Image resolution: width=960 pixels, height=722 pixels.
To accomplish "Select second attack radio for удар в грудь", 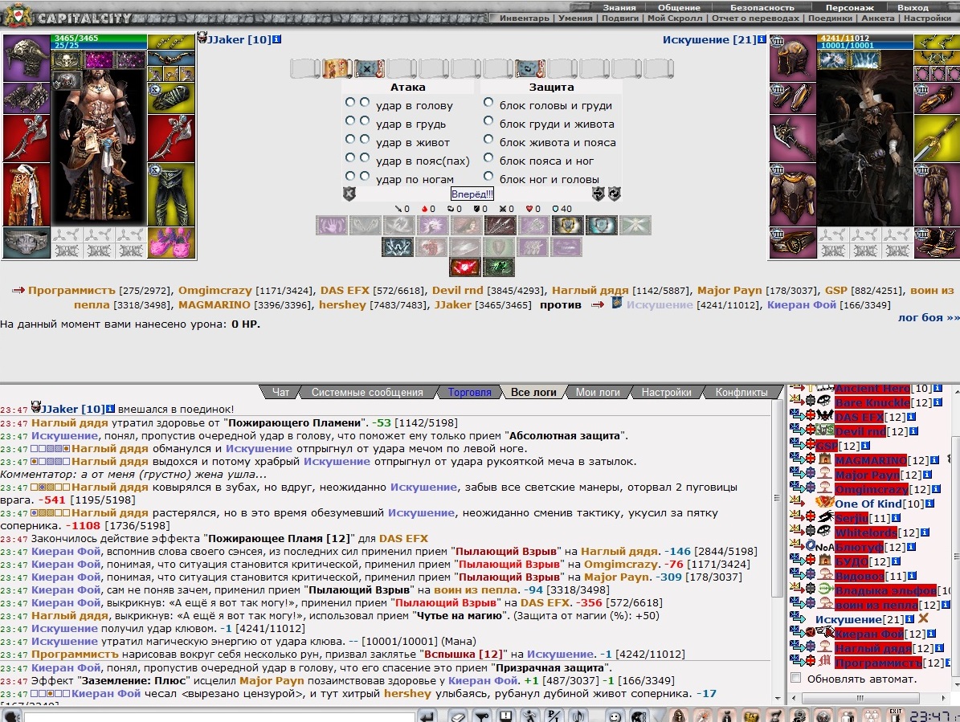I will [x=365, y=120].
